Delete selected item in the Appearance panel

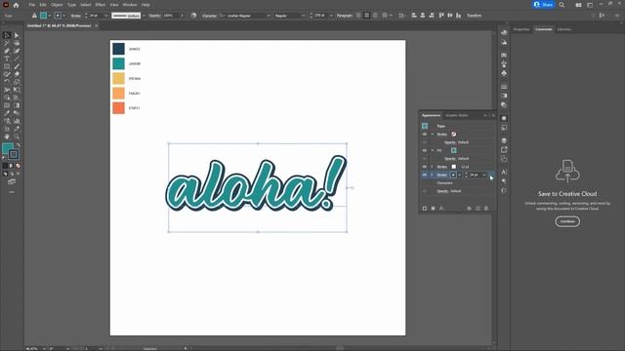pos(486,208)
